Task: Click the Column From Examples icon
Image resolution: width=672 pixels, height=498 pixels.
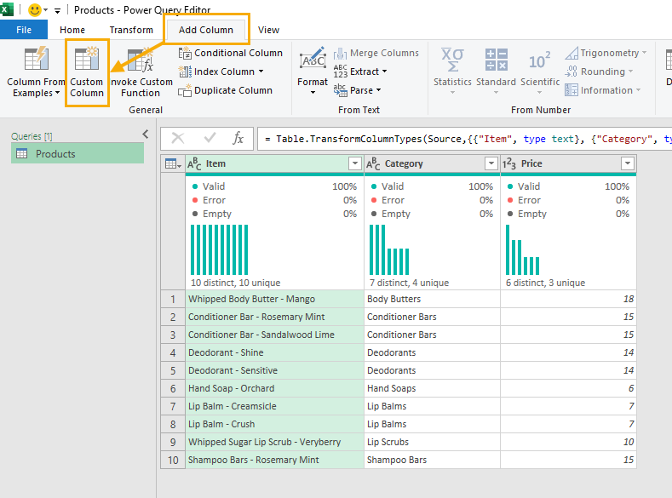Action: [37, 59]
